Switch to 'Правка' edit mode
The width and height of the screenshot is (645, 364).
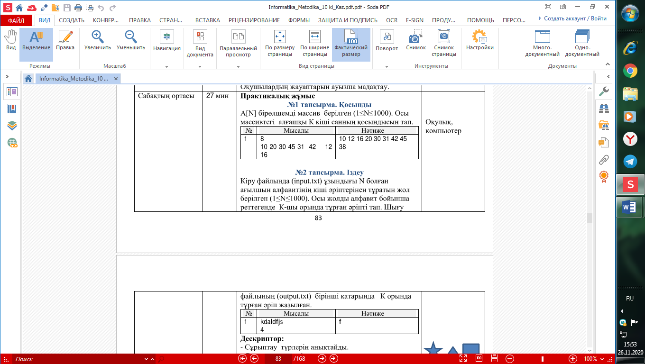[65, 40]
